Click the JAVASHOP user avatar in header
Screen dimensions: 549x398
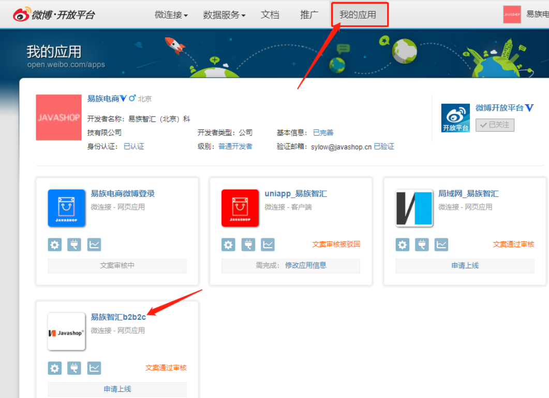point(512,15)
